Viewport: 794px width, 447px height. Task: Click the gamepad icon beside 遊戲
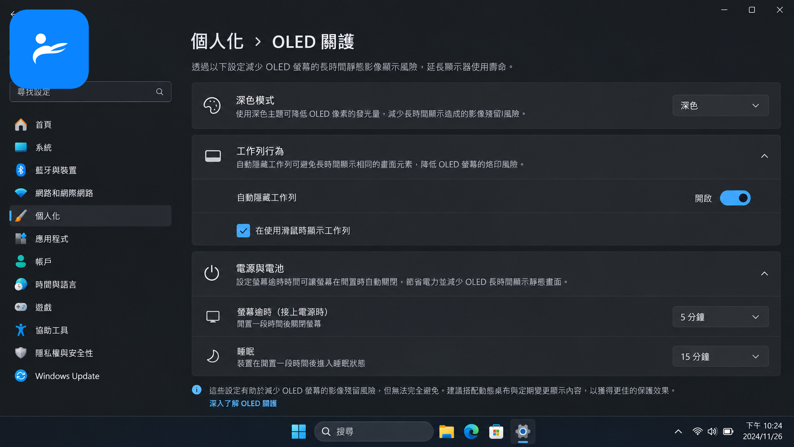point(21,307)
